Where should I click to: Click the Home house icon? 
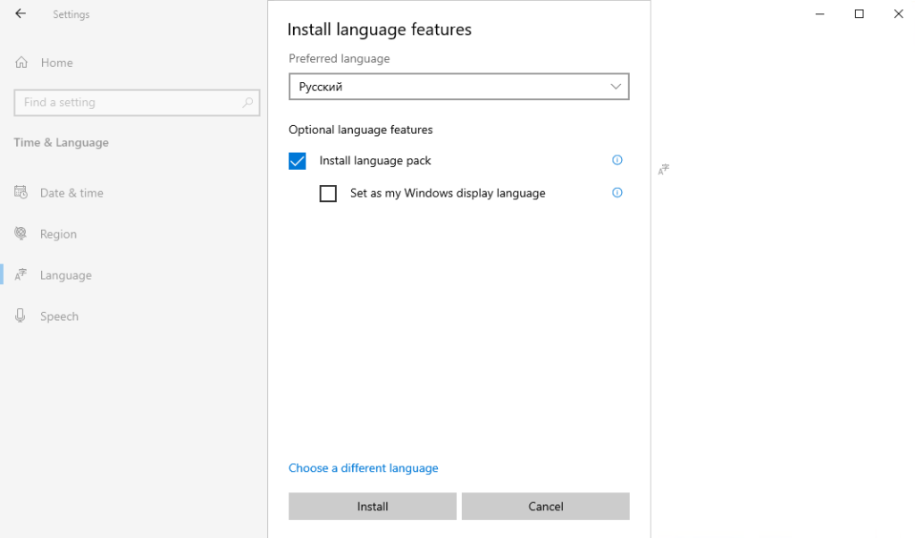[x=21, y=63]
